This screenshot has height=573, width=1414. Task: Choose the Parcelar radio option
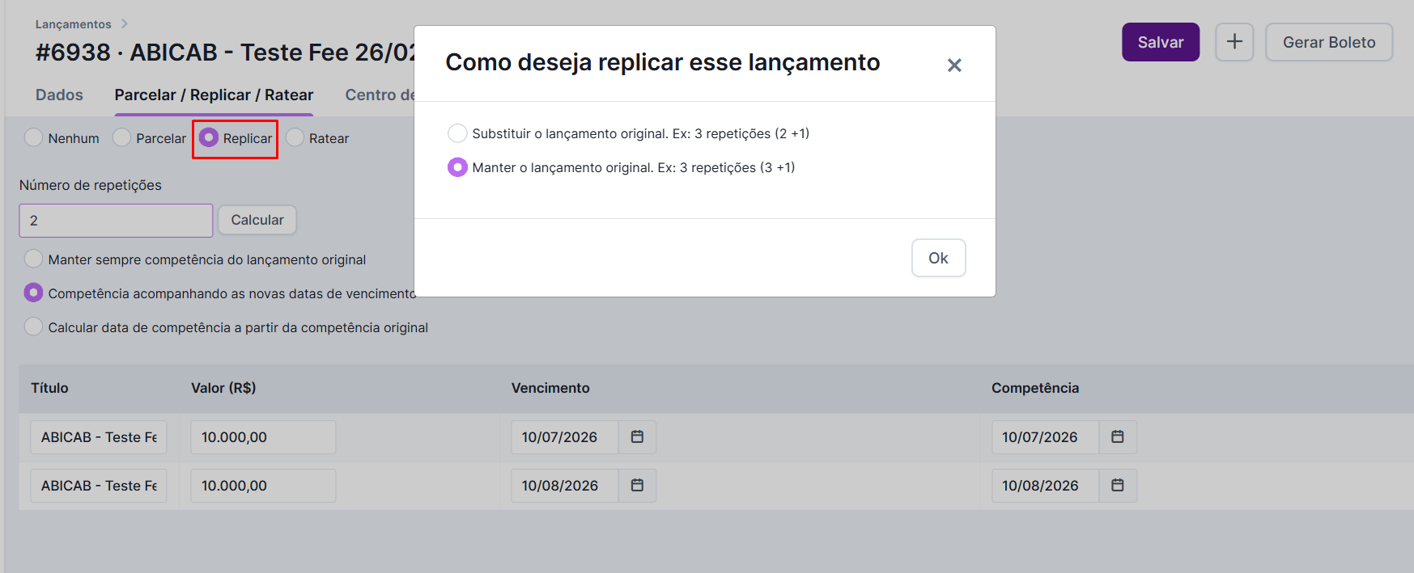[122, 138]
